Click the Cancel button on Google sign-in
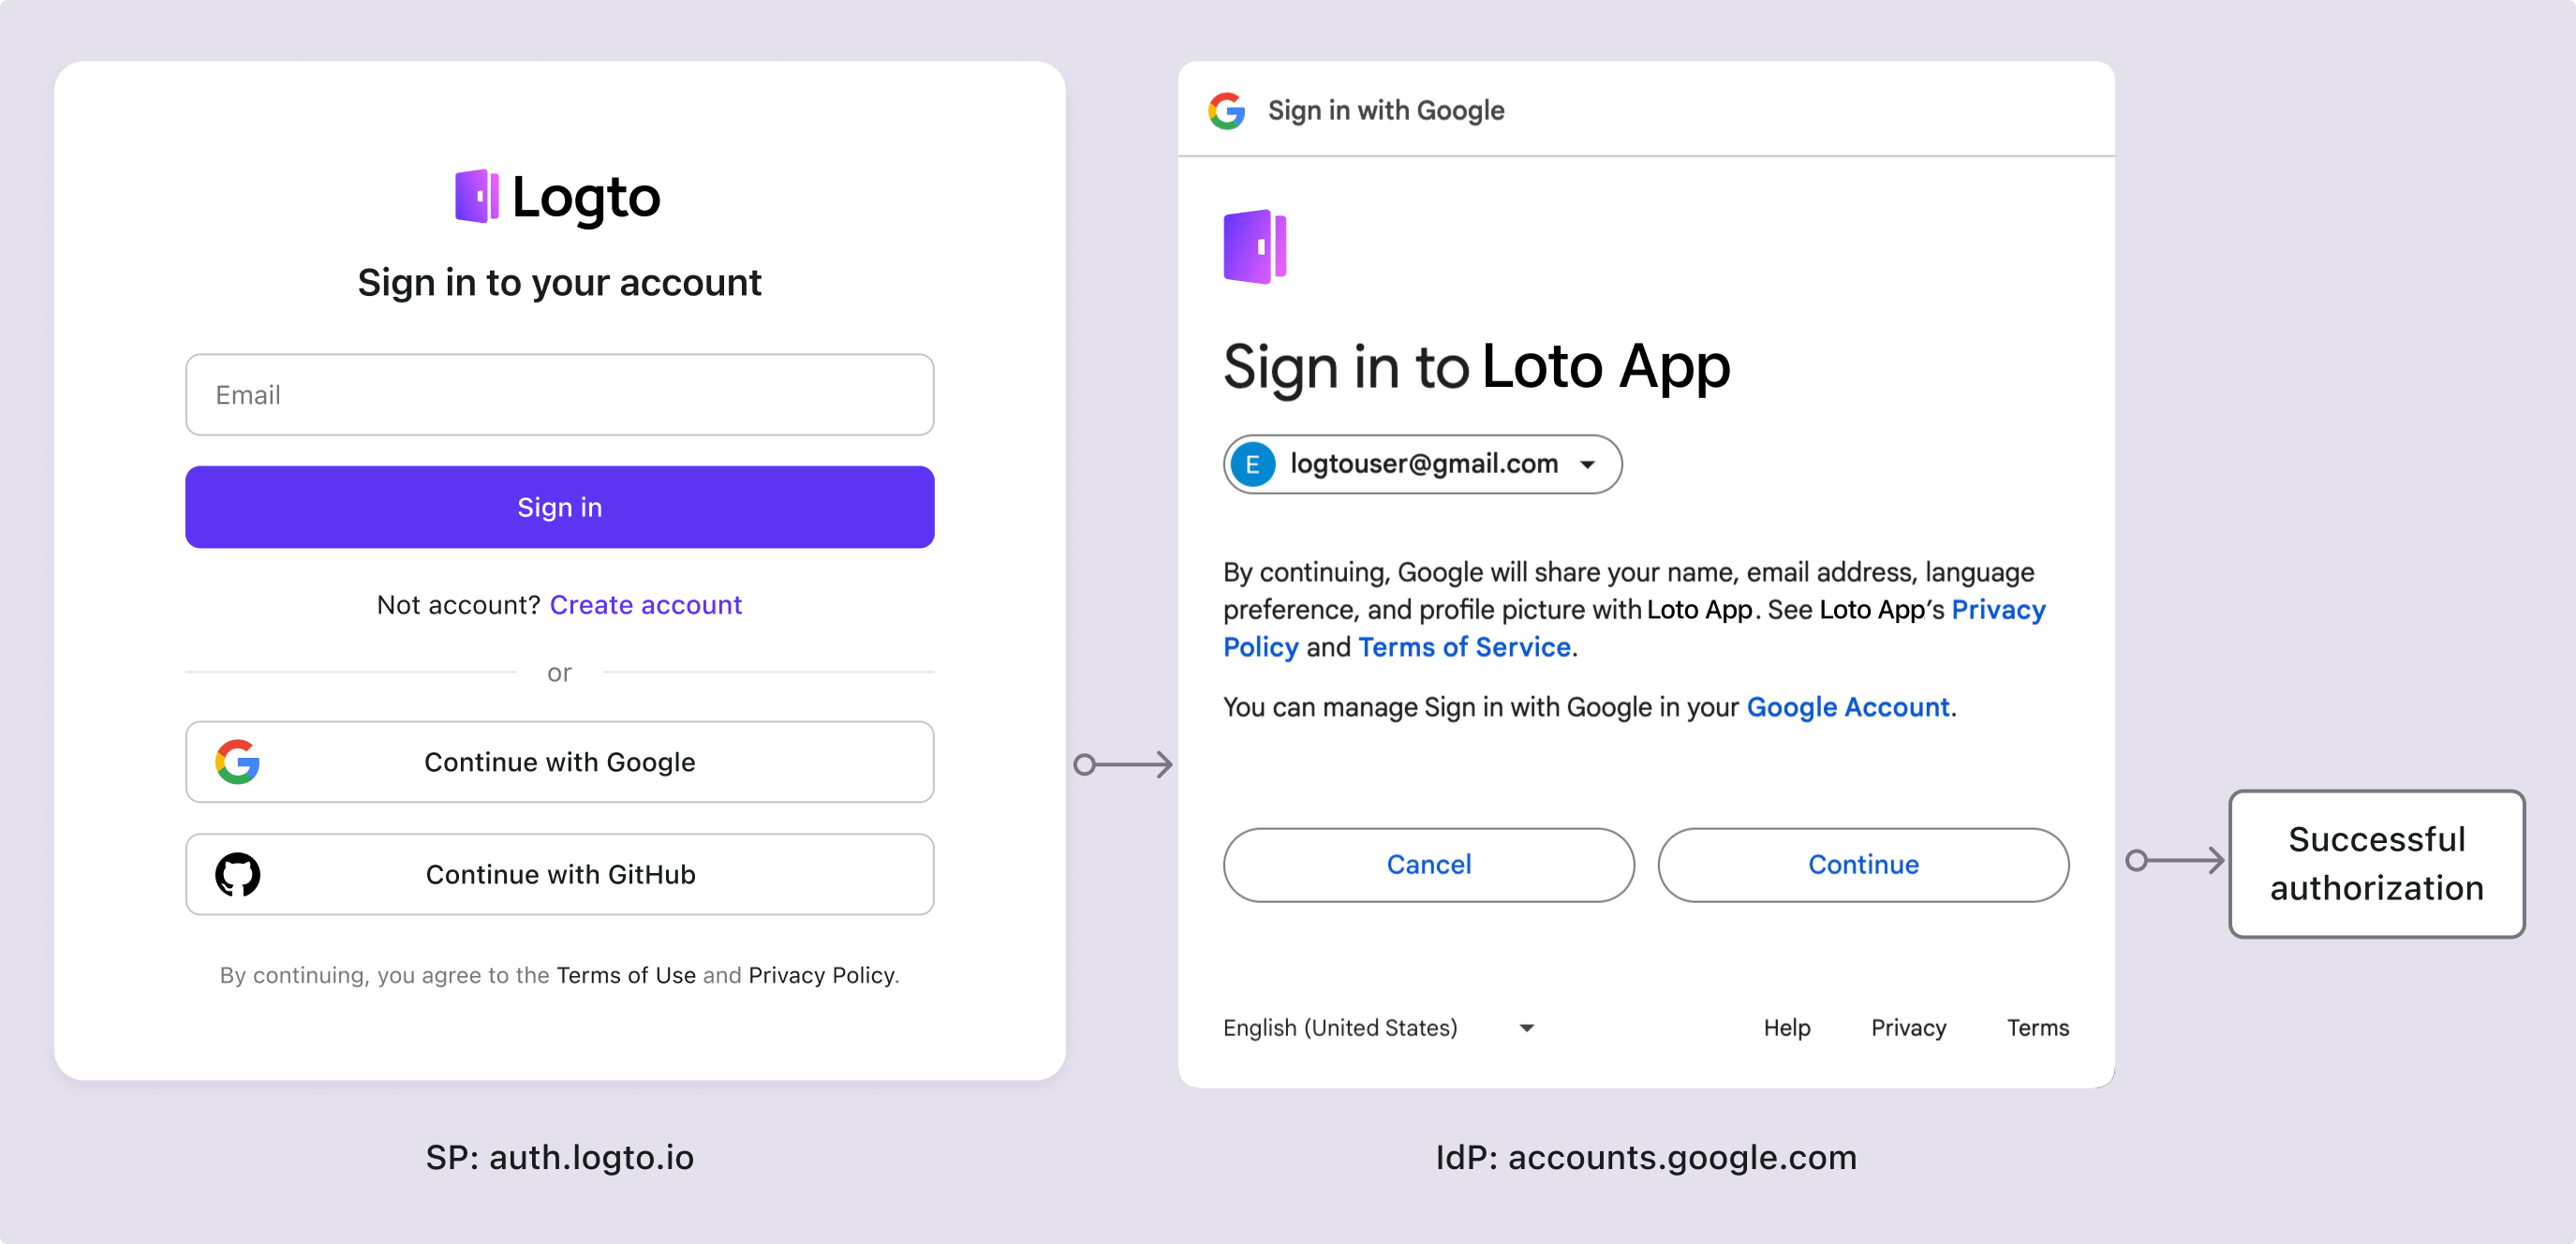This screenshot has width=2576, height=1244. [1426, 865]
